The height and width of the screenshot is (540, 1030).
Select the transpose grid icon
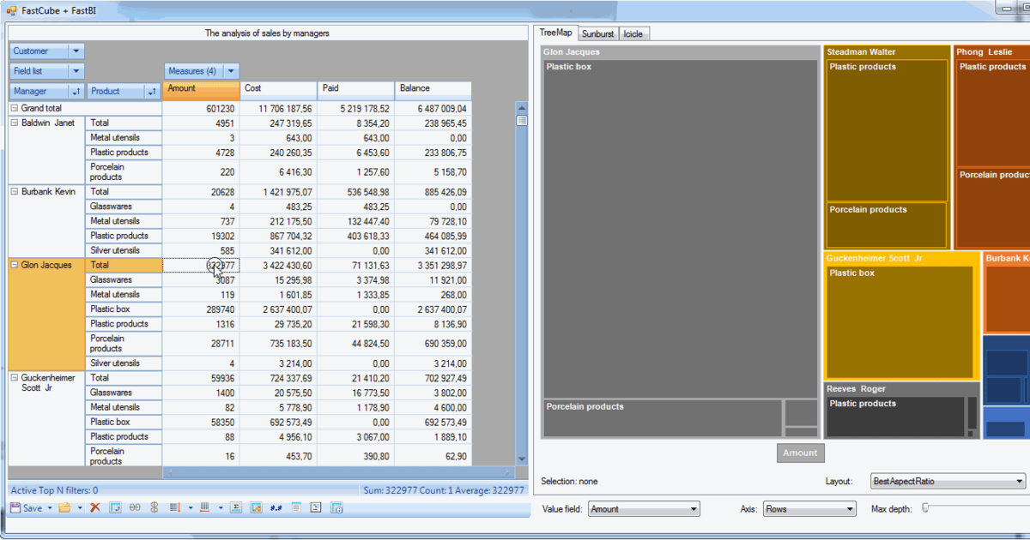(114, 507)
